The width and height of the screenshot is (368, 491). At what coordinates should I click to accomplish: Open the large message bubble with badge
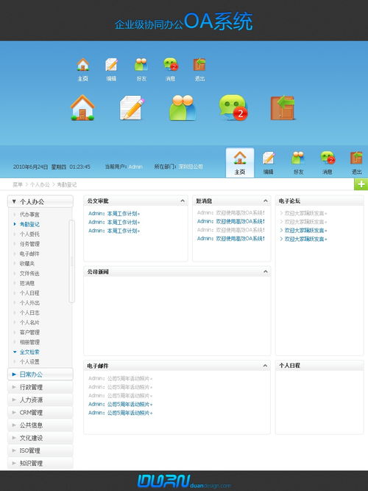pos(233,108)
